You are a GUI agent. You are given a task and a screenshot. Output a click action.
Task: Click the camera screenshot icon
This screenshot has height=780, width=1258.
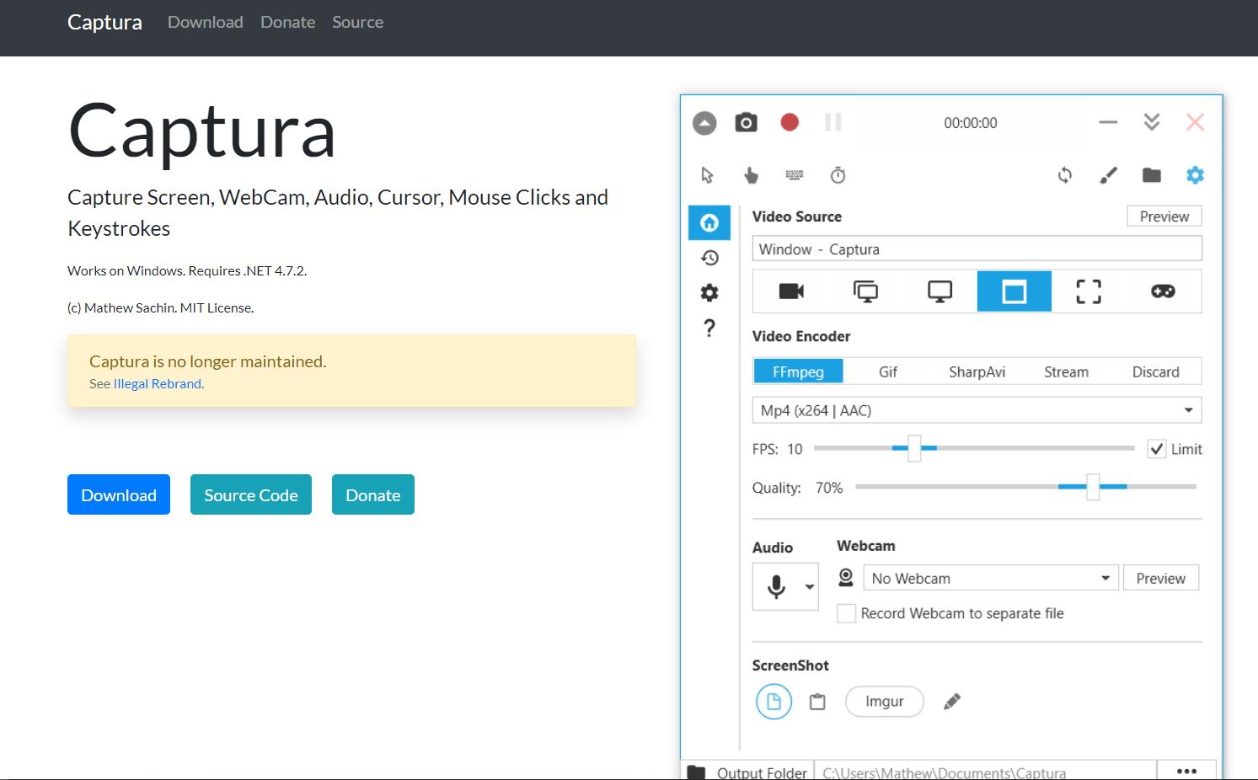tap(746, 123)
